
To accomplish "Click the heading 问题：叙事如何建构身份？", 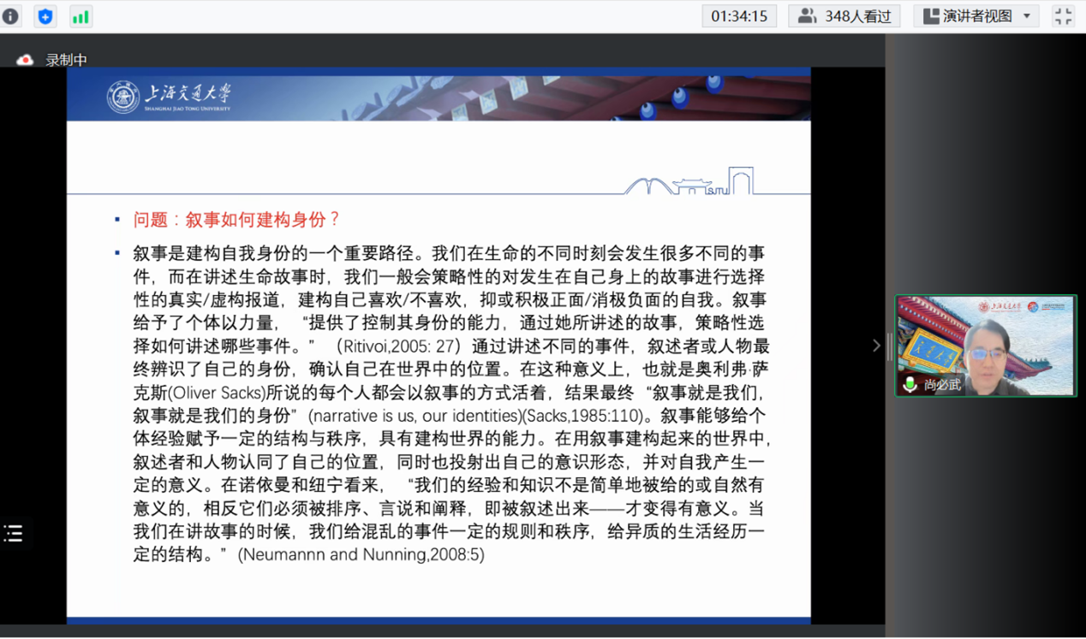I will (x=237, y=220).
